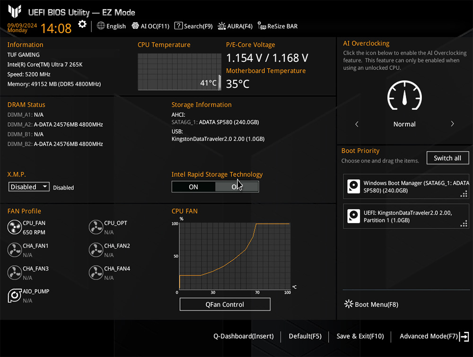
Task: Click Save & Exit(F10)
Action: (x=360, y=336)
